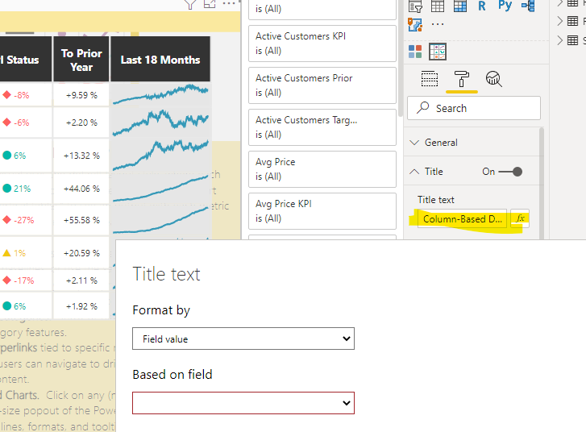Click the +2.20 % cell
Viewport: 586px width, 432px height.
pos(81,123)
